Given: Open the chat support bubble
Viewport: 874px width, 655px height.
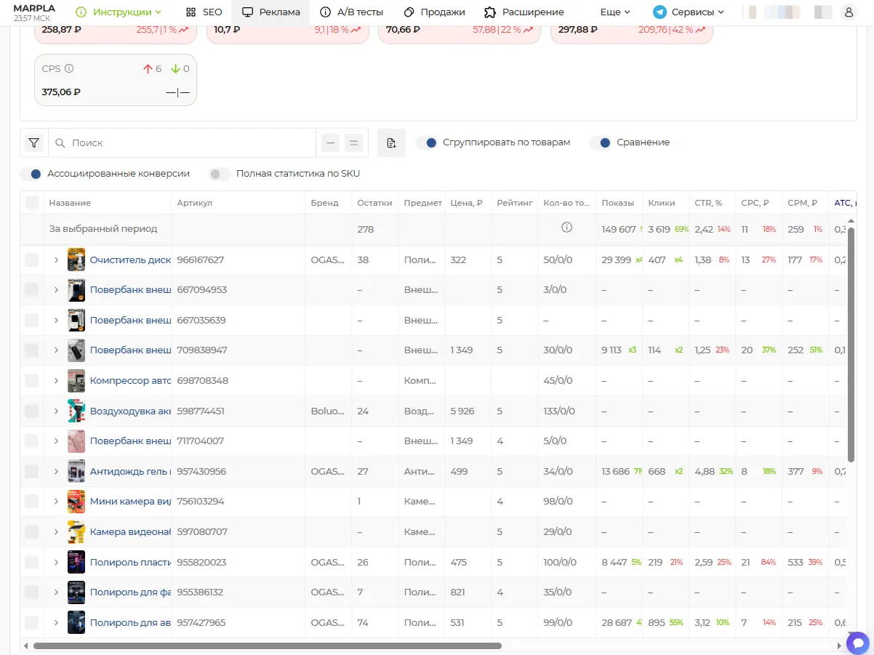Looking at the screenshot, I should 858,643.
